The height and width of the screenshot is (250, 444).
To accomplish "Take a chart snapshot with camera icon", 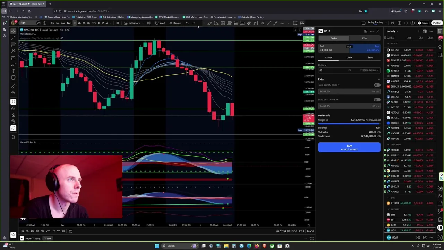I will click(412, 23).
